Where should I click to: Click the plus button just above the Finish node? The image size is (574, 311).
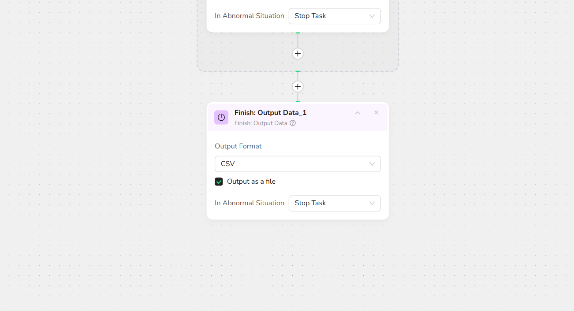click(x=298, y=86)
